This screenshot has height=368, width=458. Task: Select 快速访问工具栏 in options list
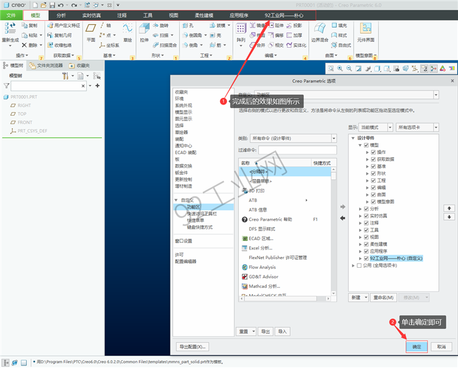click(202, 214)
